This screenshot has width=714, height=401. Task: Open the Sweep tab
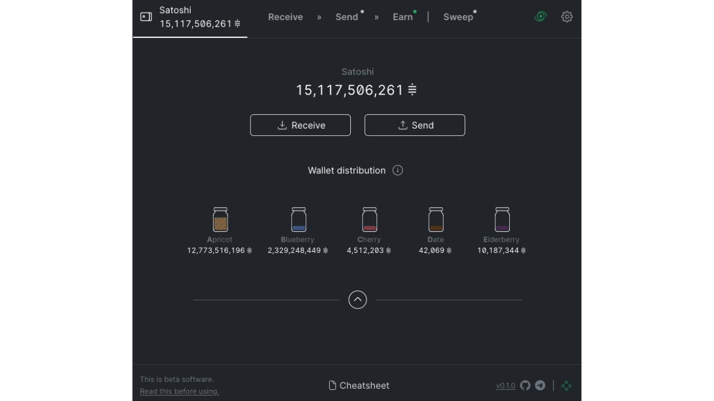(x=458, y=17)
